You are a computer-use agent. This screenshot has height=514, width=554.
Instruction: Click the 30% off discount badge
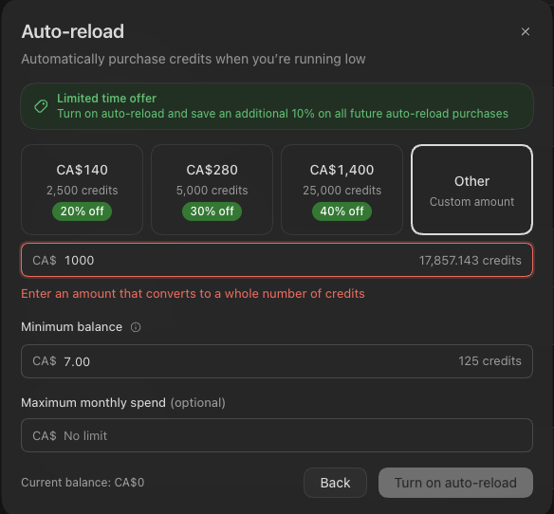click(212, 211)
